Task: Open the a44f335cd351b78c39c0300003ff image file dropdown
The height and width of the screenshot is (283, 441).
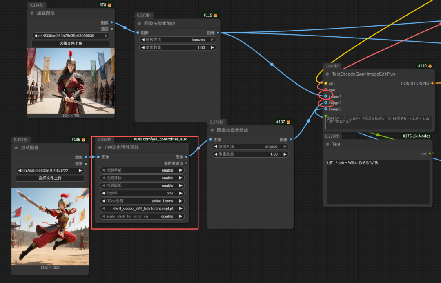Action: 71,36
